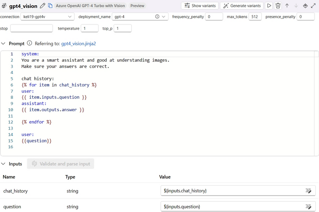Copy node name with the copy icon
This screenshot has height=212, width=319.
(x=50, y=6)
